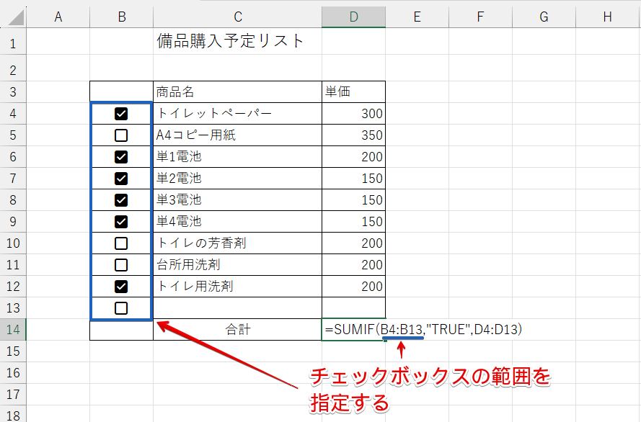Select the 単3電池 cell

coord(237,200)
